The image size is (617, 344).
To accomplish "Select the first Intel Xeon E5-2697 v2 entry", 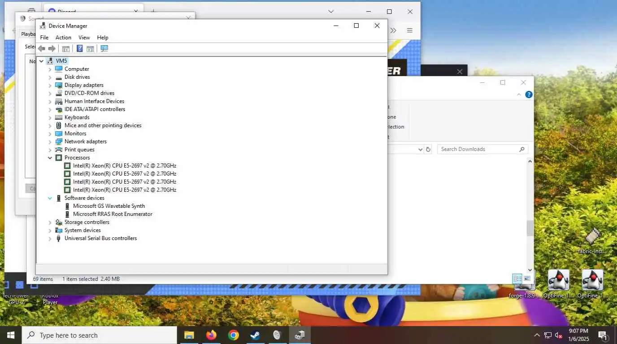I will point(125,166).
